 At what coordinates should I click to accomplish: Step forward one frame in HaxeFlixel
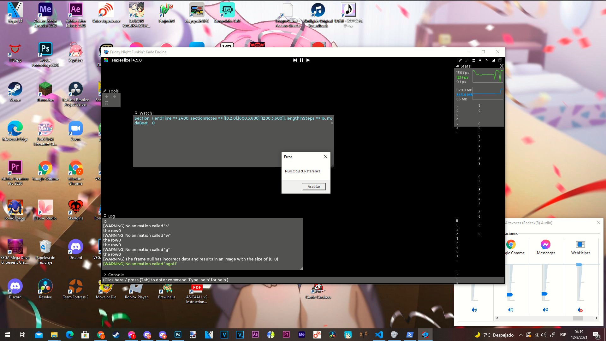pos(308,60)
